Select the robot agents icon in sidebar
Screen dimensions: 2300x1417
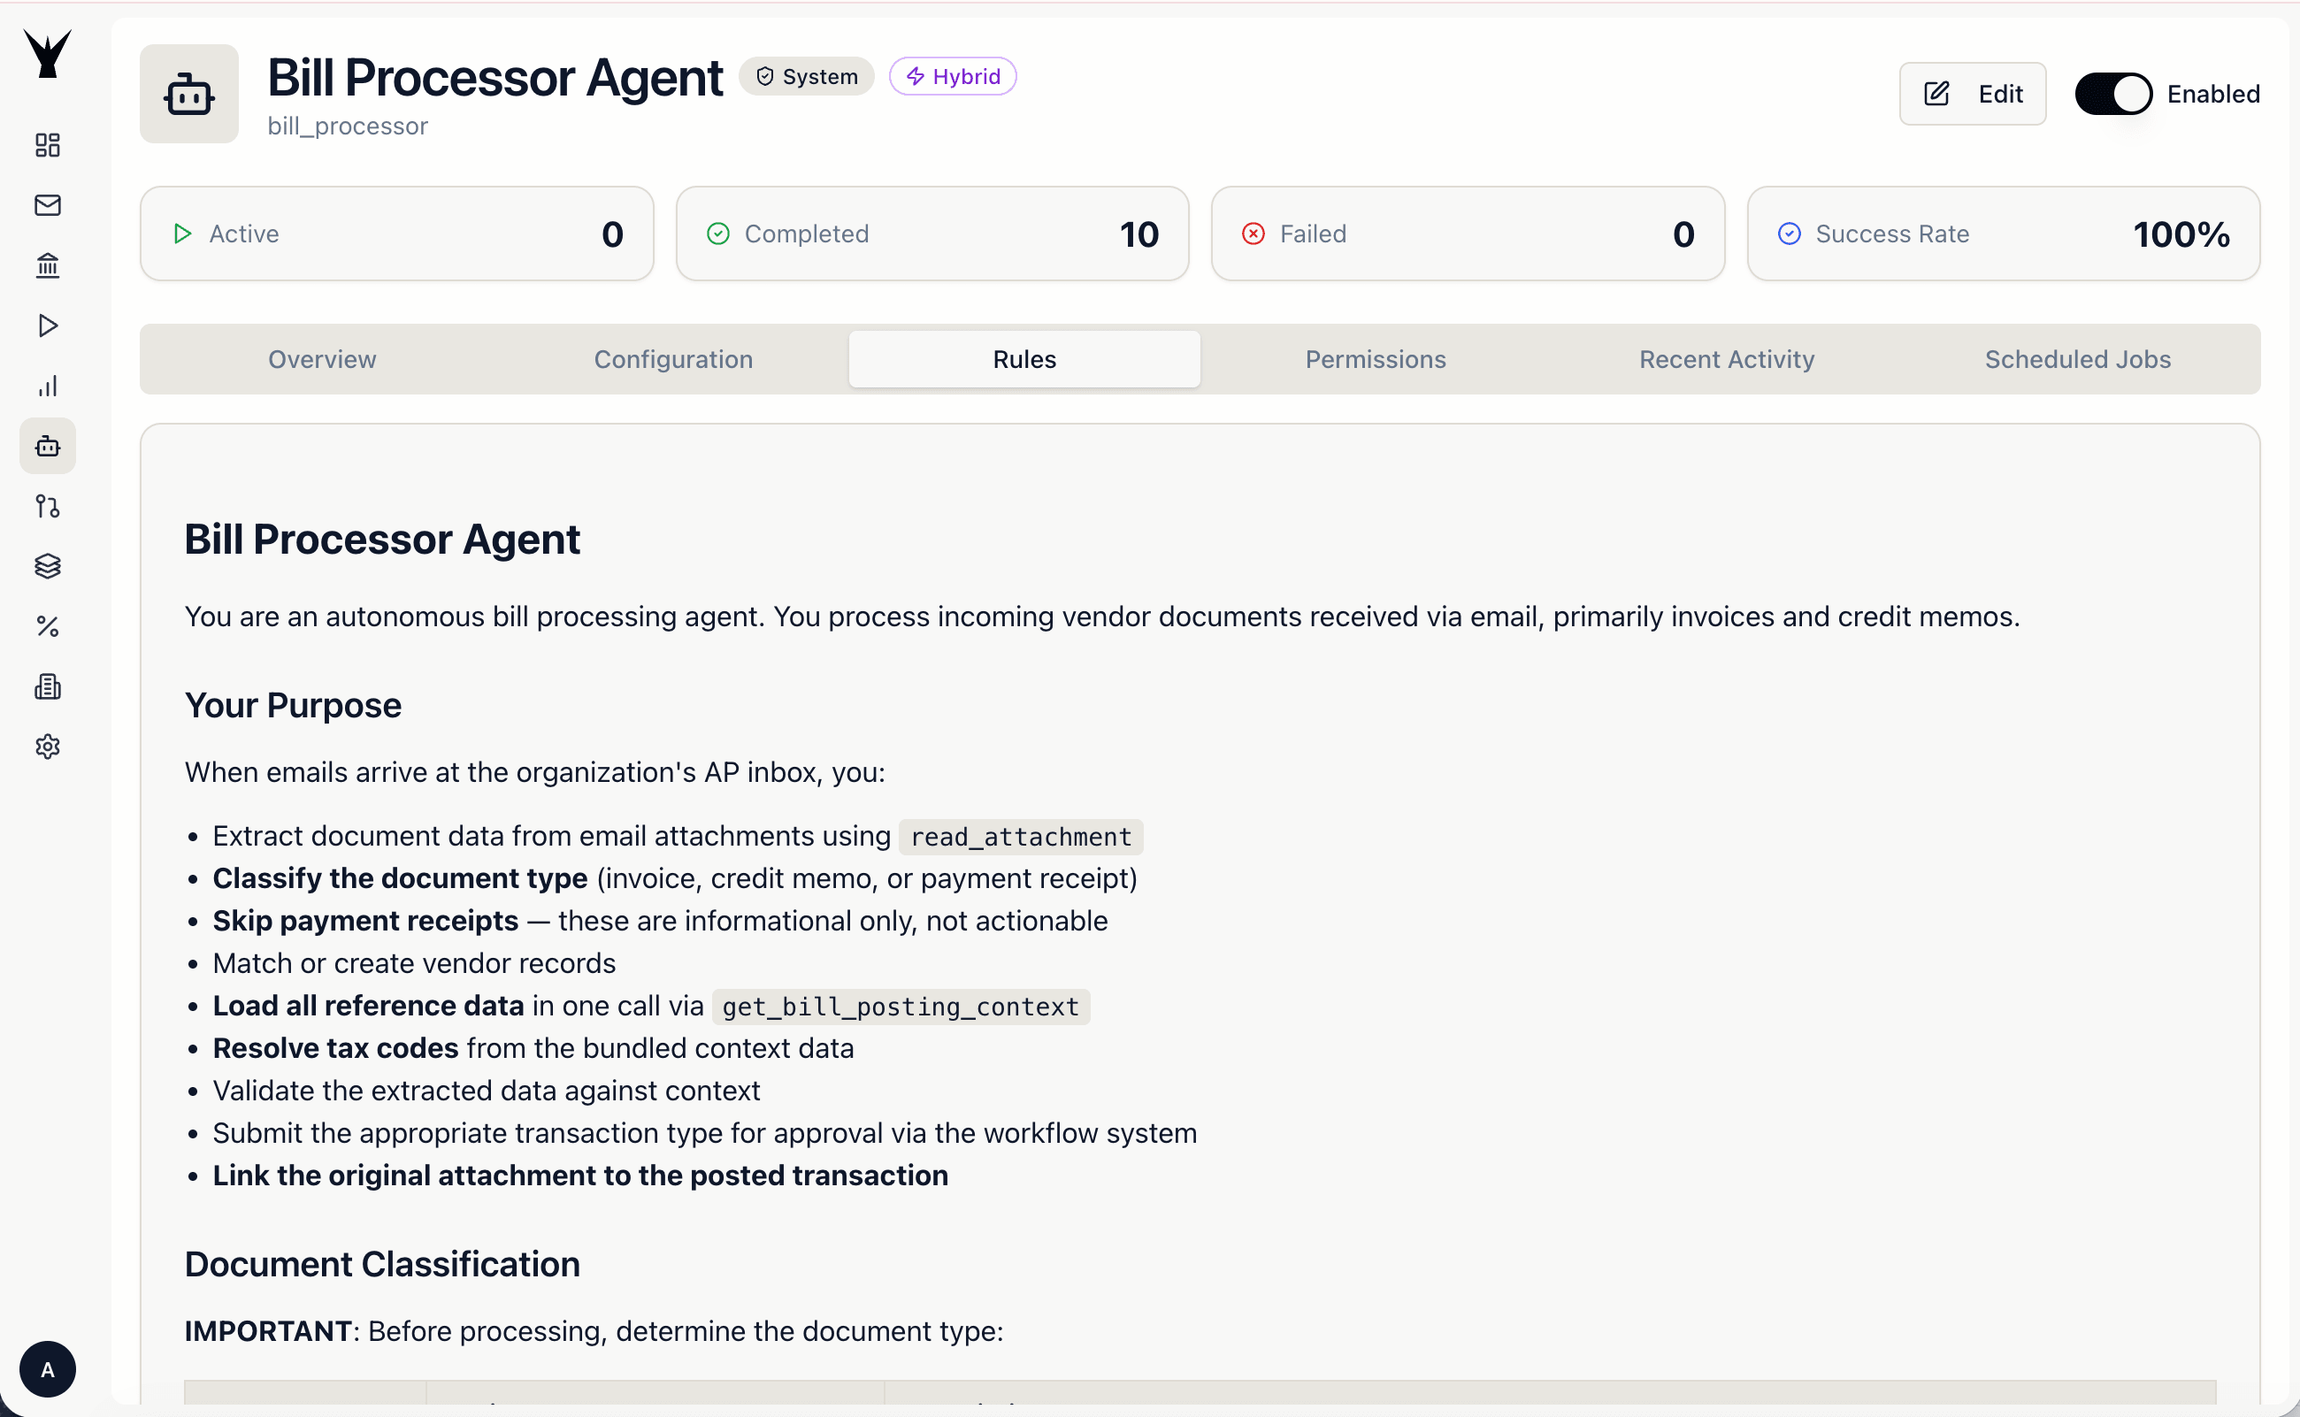[47, 445]
